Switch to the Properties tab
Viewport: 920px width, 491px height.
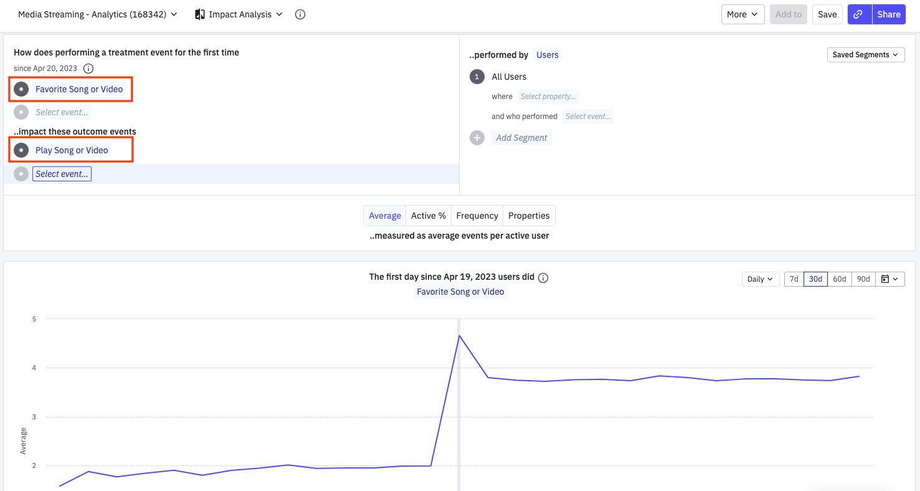529,216
